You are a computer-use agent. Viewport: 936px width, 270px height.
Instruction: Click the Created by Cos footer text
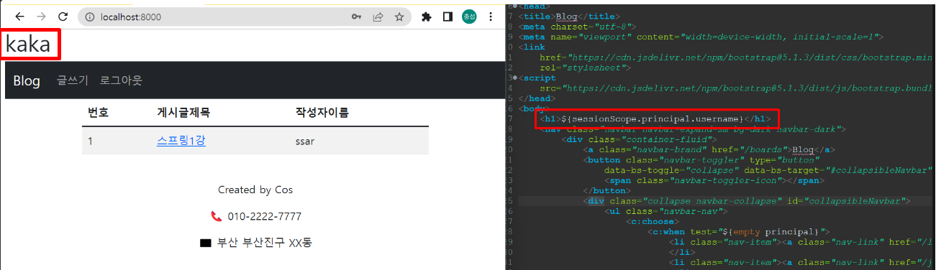(255, 190)
